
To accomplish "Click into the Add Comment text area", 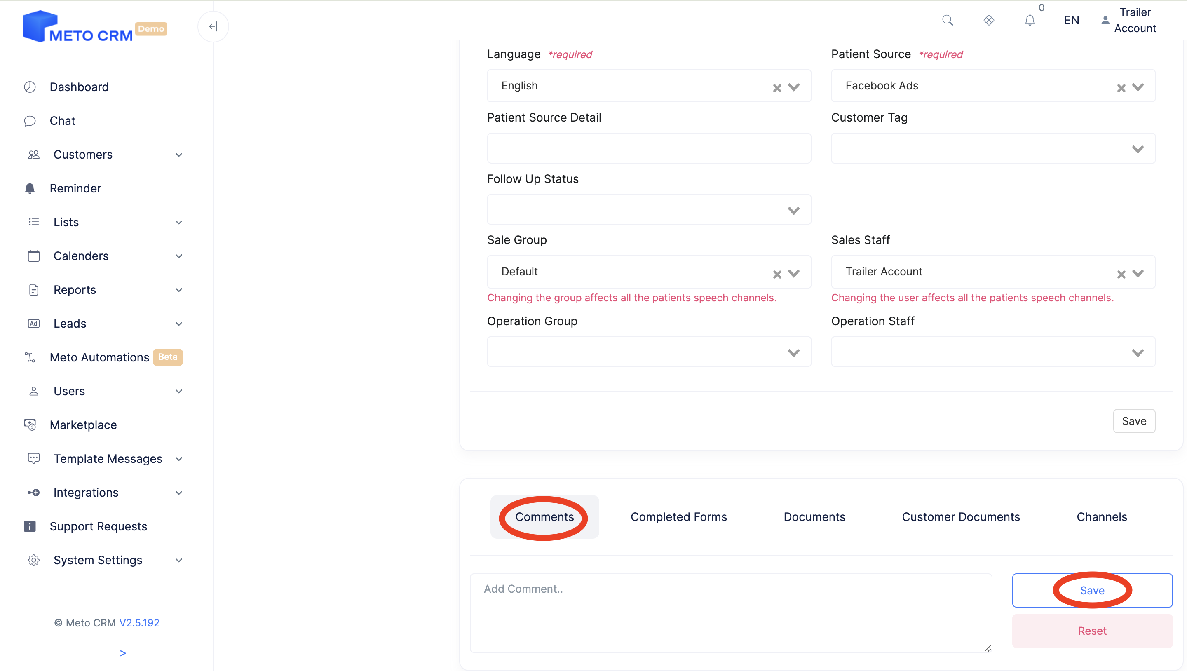I will pos(731,613).
